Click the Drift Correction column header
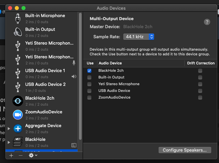Viewport: 219px width, 163px height. point(201,63)
